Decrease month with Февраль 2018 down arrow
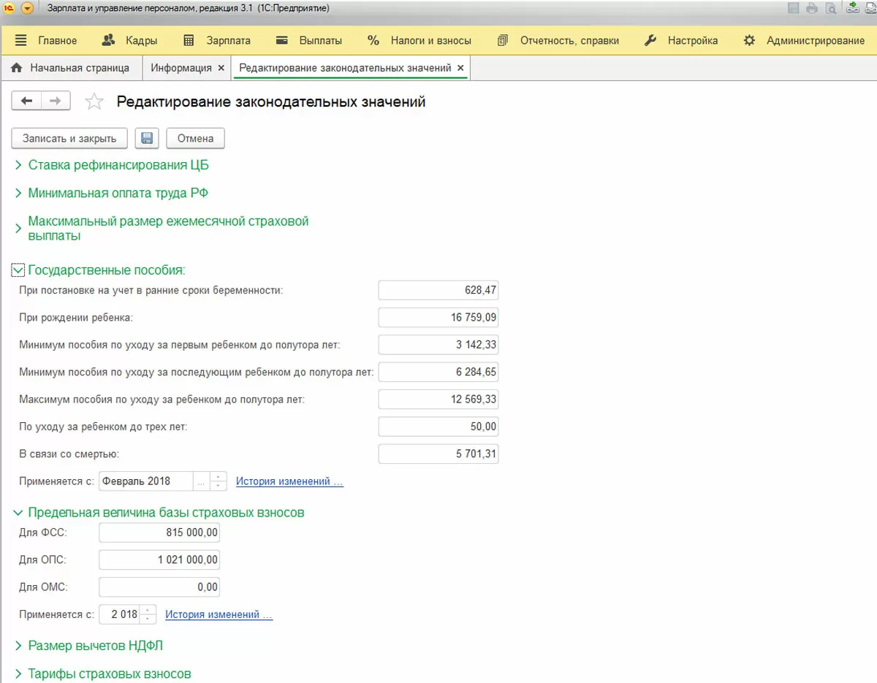Screen dimensions: 877x683 (x=219, y=487)
